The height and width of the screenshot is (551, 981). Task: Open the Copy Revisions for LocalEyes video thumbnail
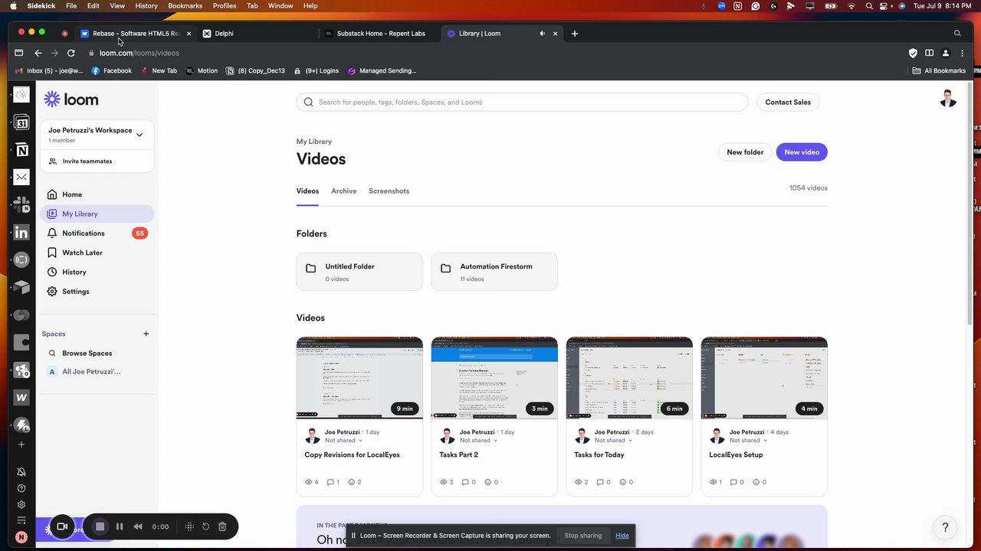(x=359, y=378)
